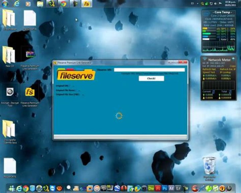Launch BlackBerry Desktop from the dock
The width and height of the screenshot is (241, 193).
tap(103, 188)
